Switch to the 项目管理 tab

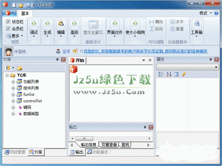[15, 152]
